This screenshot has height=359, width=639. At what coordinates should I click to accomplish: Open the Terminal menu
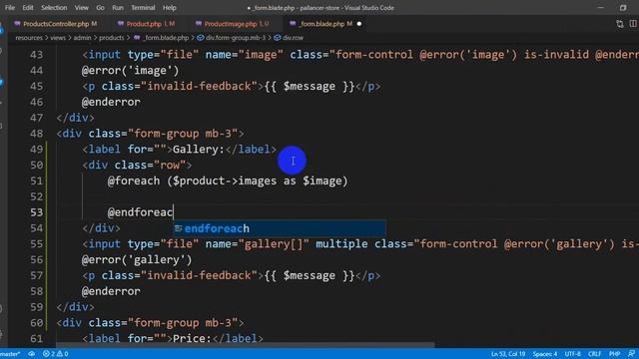tap(143, 8)
